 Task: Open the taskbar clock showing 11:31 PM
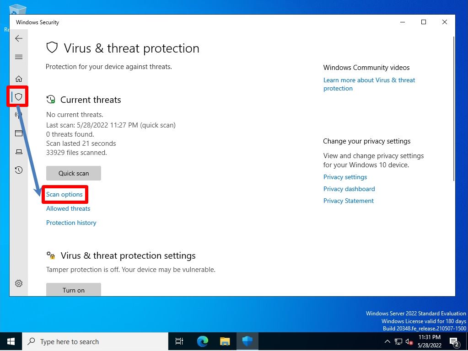click(430, 341)
